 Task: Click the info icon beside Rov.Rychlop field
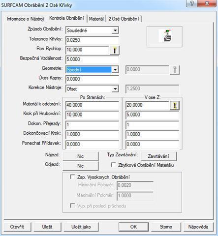[x=115, y=50]
